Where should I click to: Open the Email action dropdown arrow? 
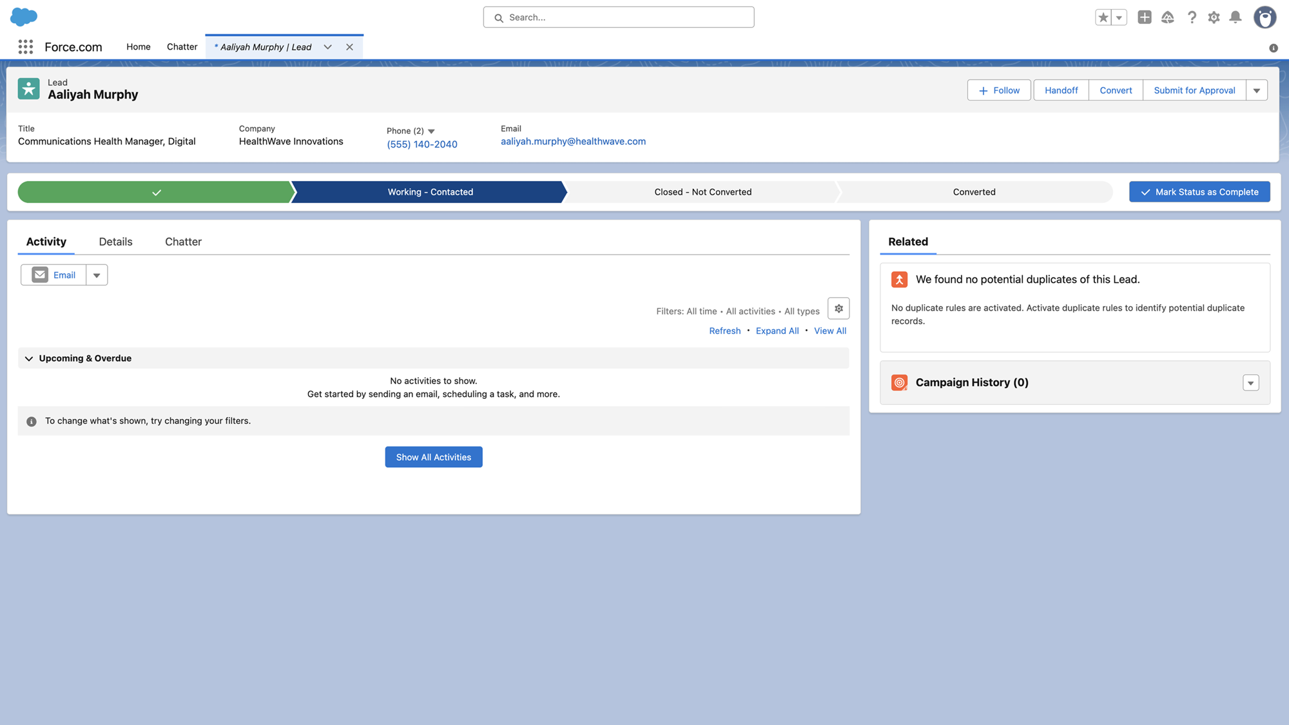pyautogui.click(x=97, y=275)
